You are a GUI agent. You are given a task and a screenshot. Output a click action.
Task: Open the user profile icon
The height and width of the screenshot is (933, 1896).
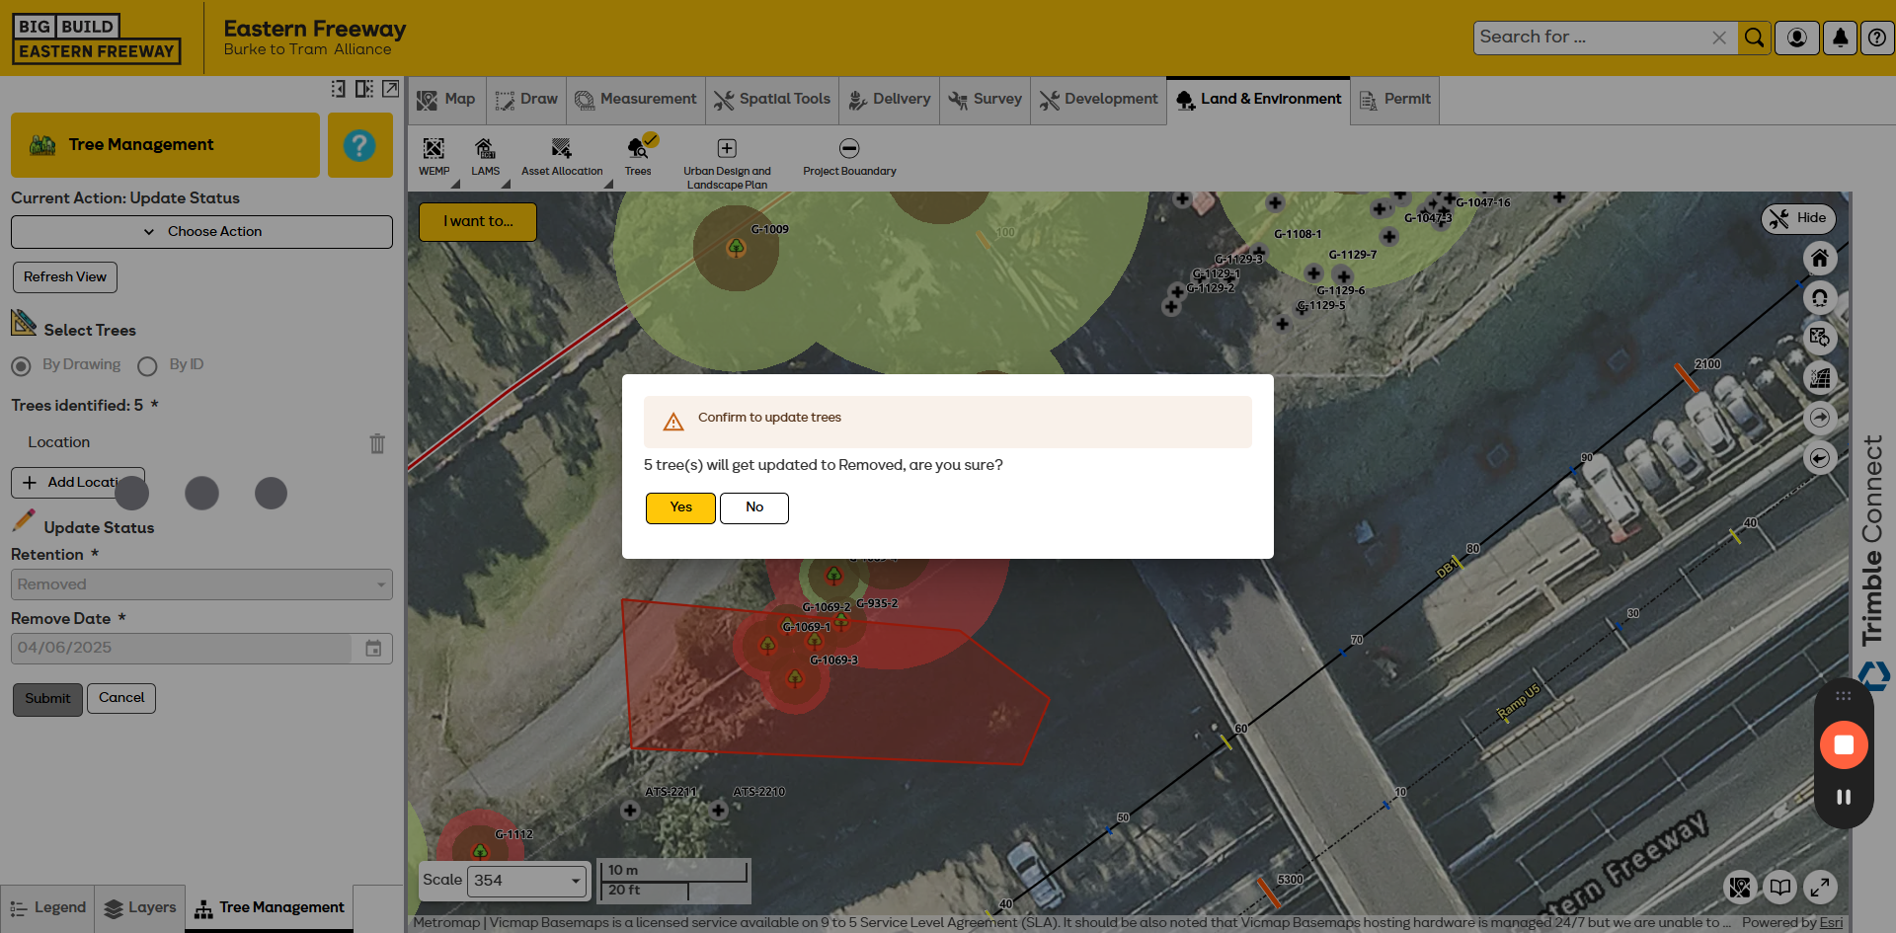[x=1797, y=38]
